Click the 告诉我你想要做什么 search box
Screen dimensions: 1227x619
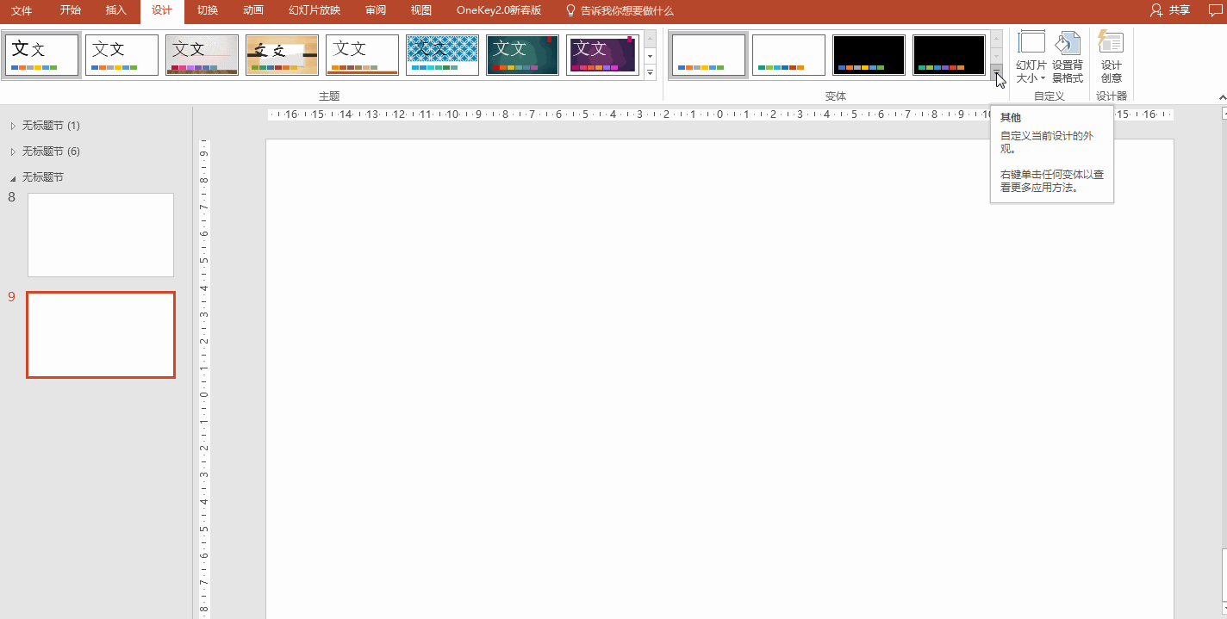point(620,10)
